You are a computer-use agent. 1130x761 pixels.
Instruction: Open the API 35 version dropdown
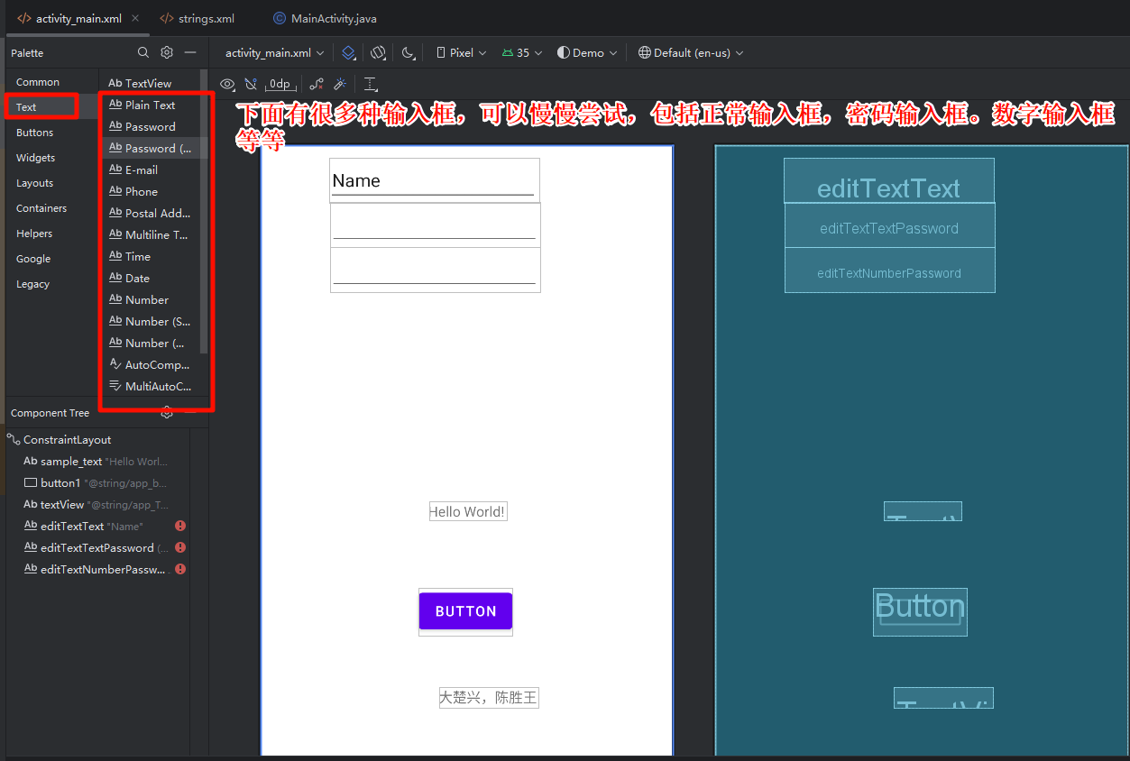pyautogui.click(x=522, y=53)
